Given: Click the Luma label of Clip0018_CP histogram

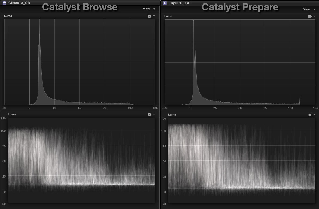Looking at the screenshot, I should coord(168,16).
